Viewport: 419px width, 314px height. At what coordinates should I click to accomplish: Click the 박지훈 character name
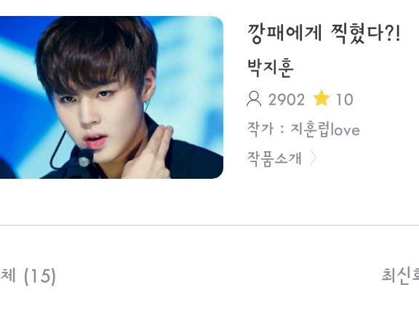pos(271,68)
